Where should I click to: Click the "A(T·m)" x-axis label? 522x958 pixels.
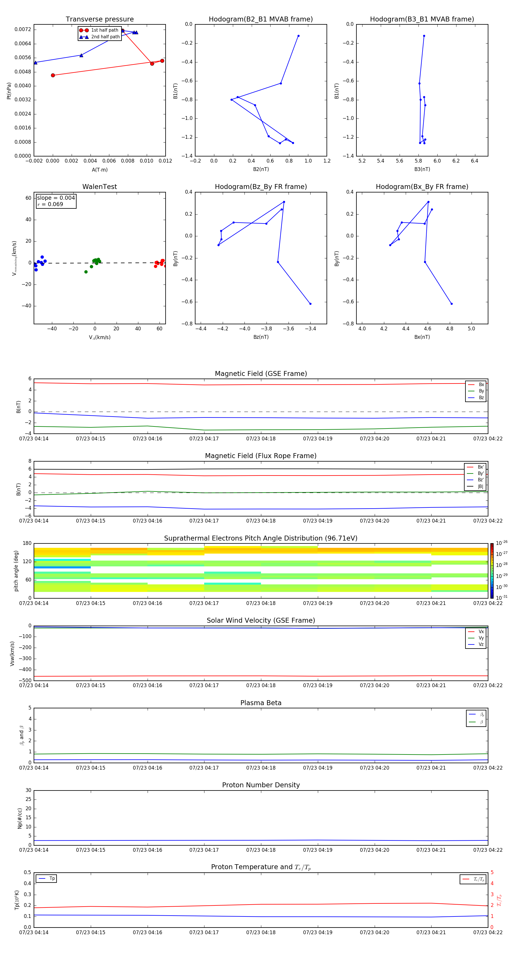pos(99,170)
